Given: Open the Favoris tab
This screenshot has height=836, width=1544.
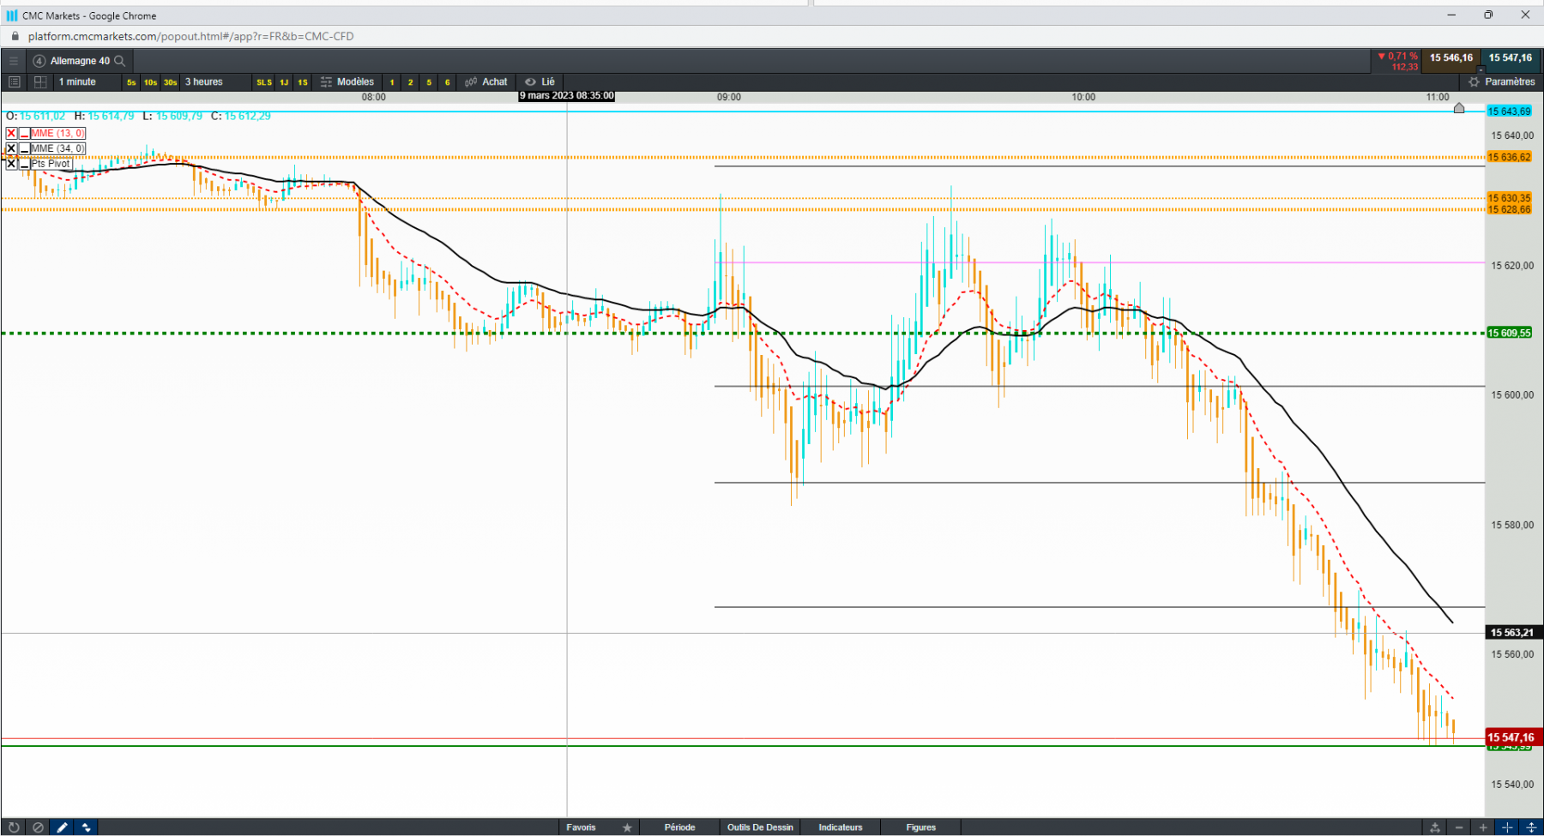Looking at the screenshot, I should tap(581, 827).
